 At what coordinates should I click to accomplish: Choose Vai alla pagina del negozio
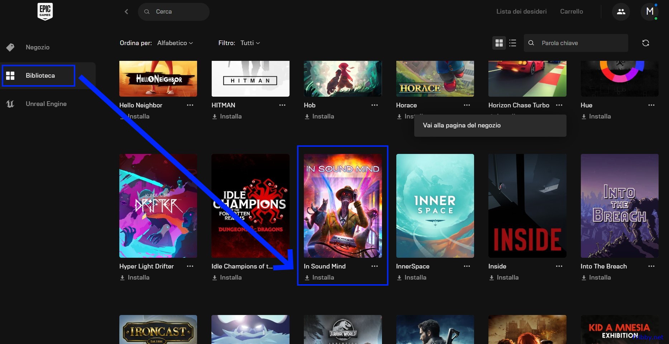click(490, 125)
